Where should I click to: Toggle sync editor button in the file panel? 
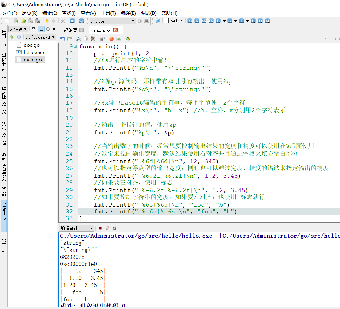tap(41, 29)
